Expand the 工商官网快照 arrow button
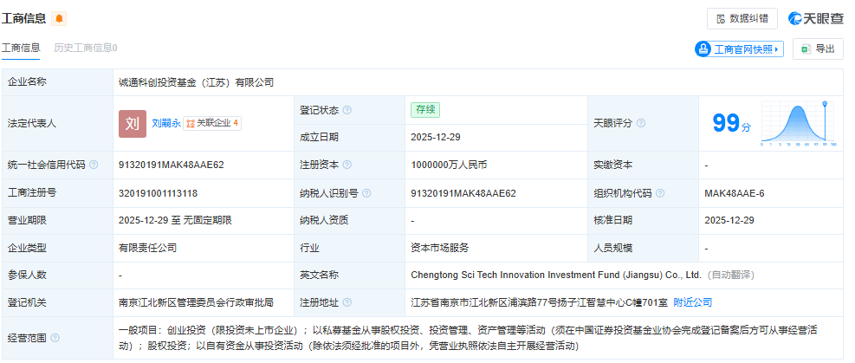The image size is (855, 363). point(739,49)
